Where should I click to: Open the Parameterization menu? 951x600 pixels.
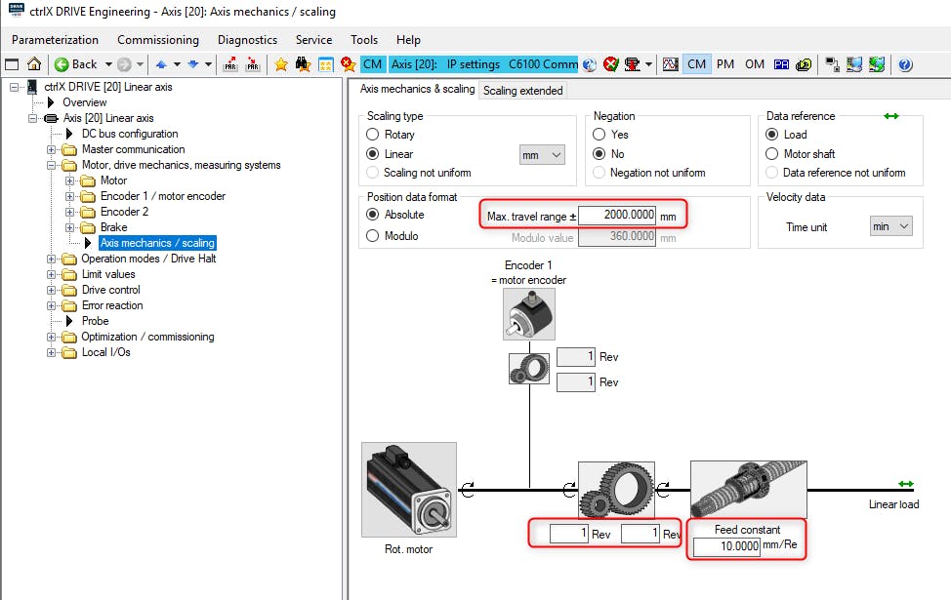[x=55, y=40]
